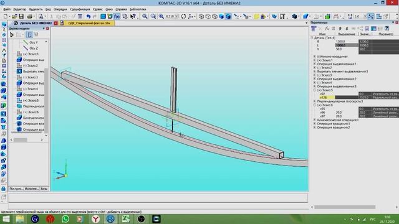Screen dimensions: 399x224
Task: Open the Операции menu
Action: point(60,9)
